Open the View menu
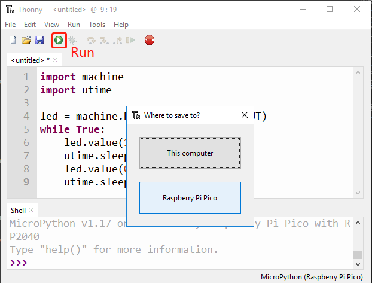The width and height of the screenshot is (372, 283). pos(51,25)
